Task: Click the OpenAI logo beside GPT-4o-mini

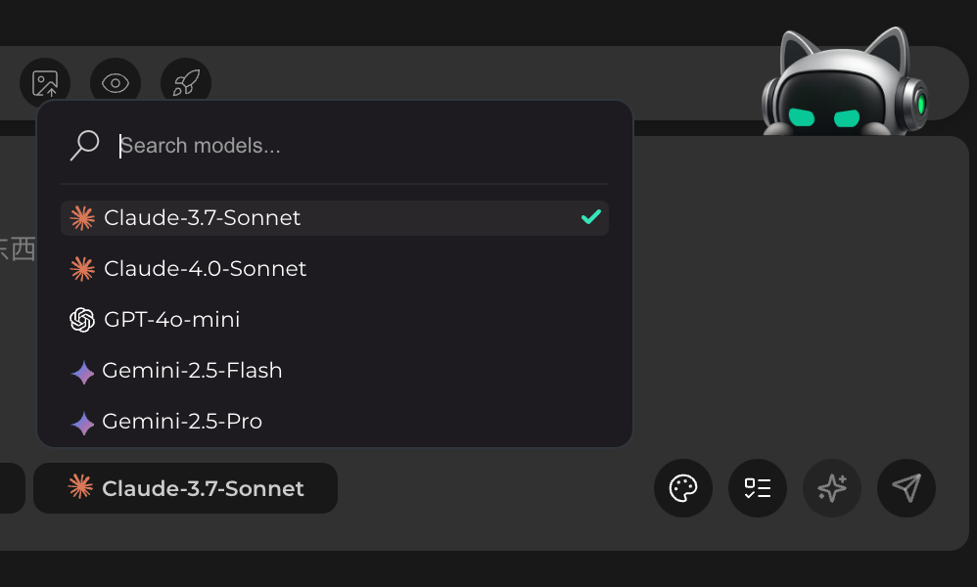Action: pyautogui.click(x=82, y=320)
